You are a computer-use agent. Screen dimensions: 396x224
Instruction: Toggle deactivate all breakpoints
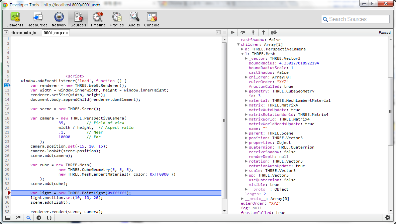[x=274, y=32]
